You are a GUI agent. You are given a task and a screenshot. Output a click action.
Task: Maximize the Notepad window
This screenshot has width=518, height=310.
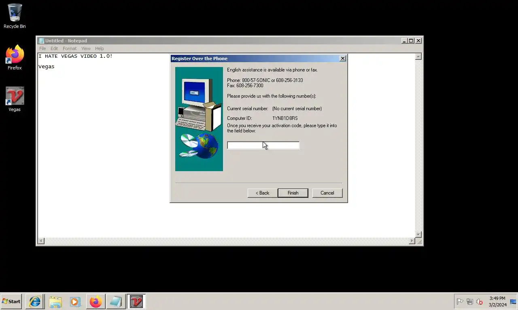point(411,41)
